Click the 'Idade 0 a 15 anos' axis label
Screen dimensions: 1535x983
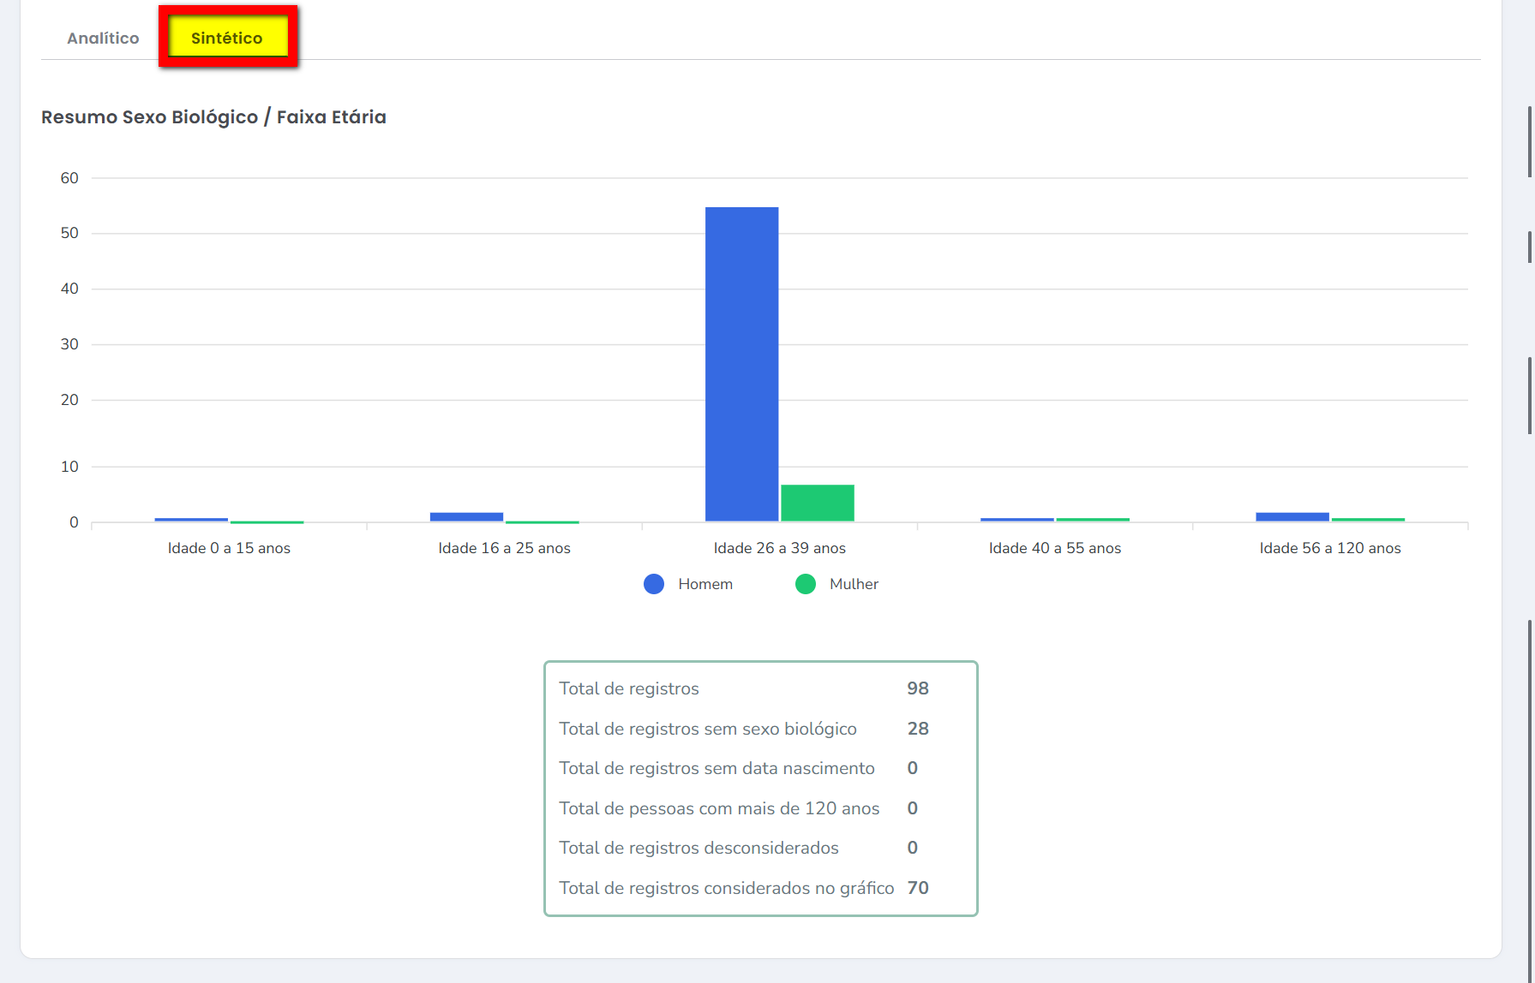click(229, 548)
